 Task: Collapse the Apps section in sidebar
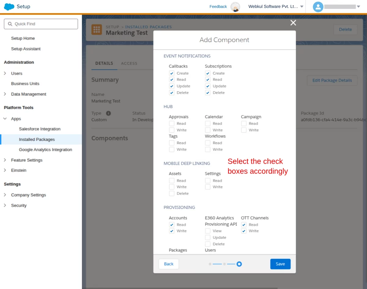(x=5, y=119)
